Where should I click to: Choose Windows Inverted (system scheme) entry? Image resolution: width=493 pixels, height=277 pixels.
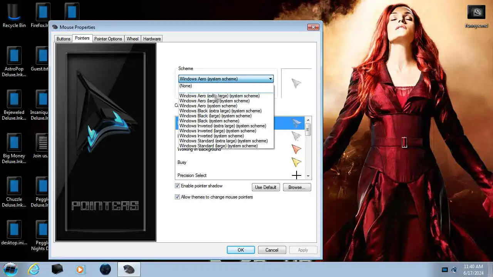(226, 136)
